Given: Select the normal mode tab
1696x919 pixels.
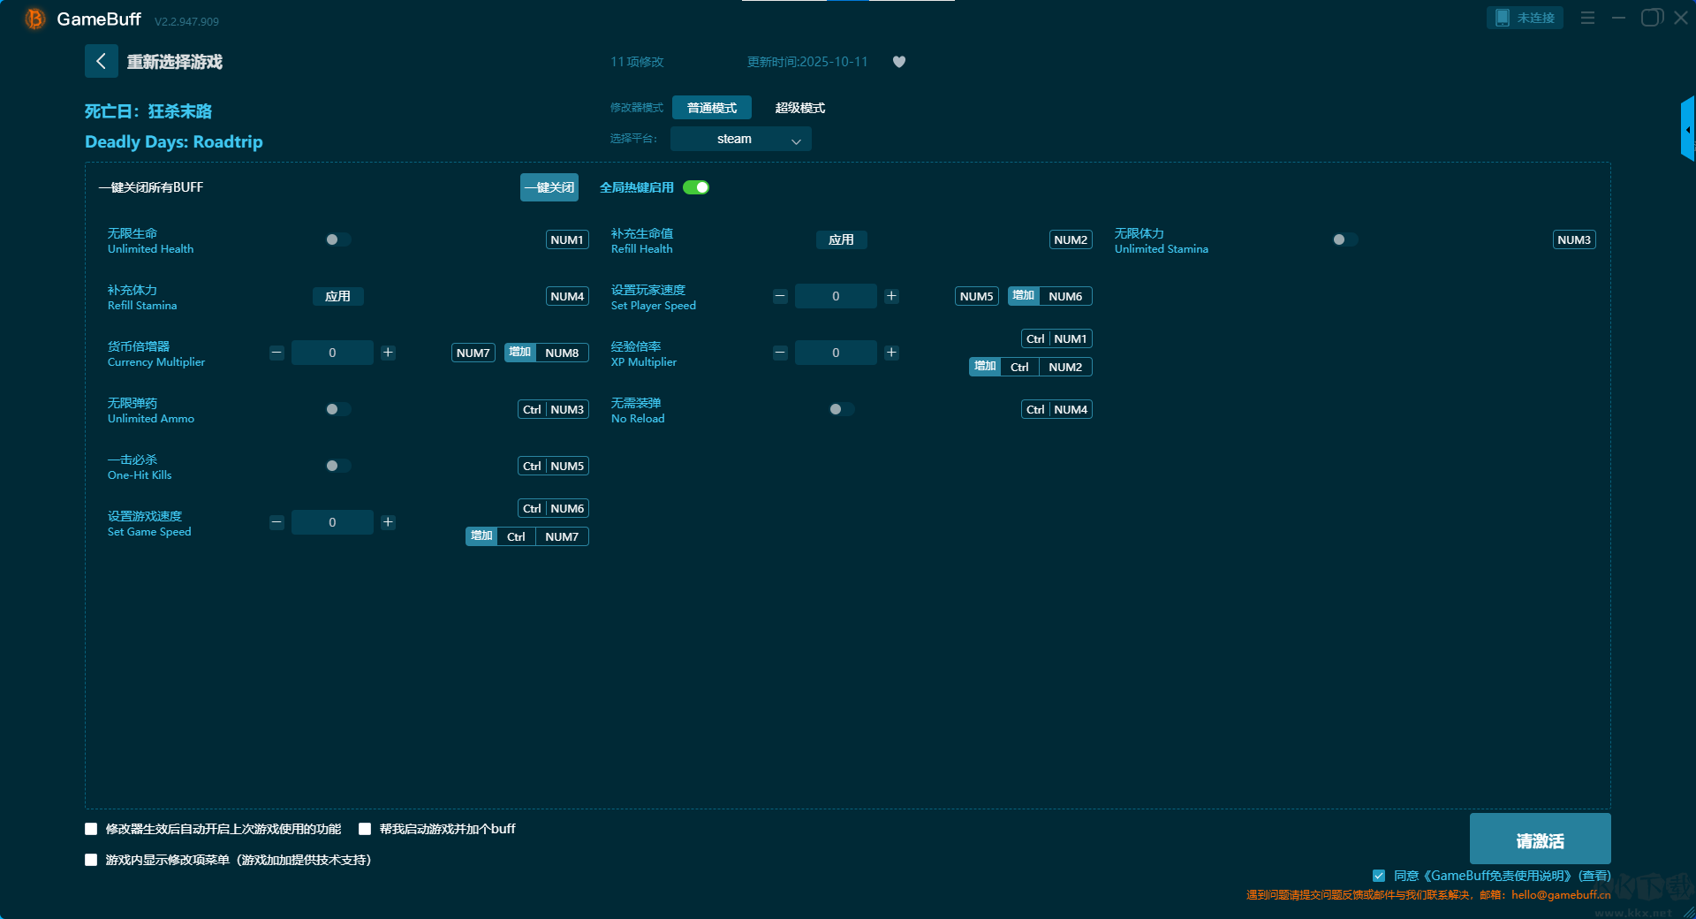Looking at the screenshot, I should (711, 108).
